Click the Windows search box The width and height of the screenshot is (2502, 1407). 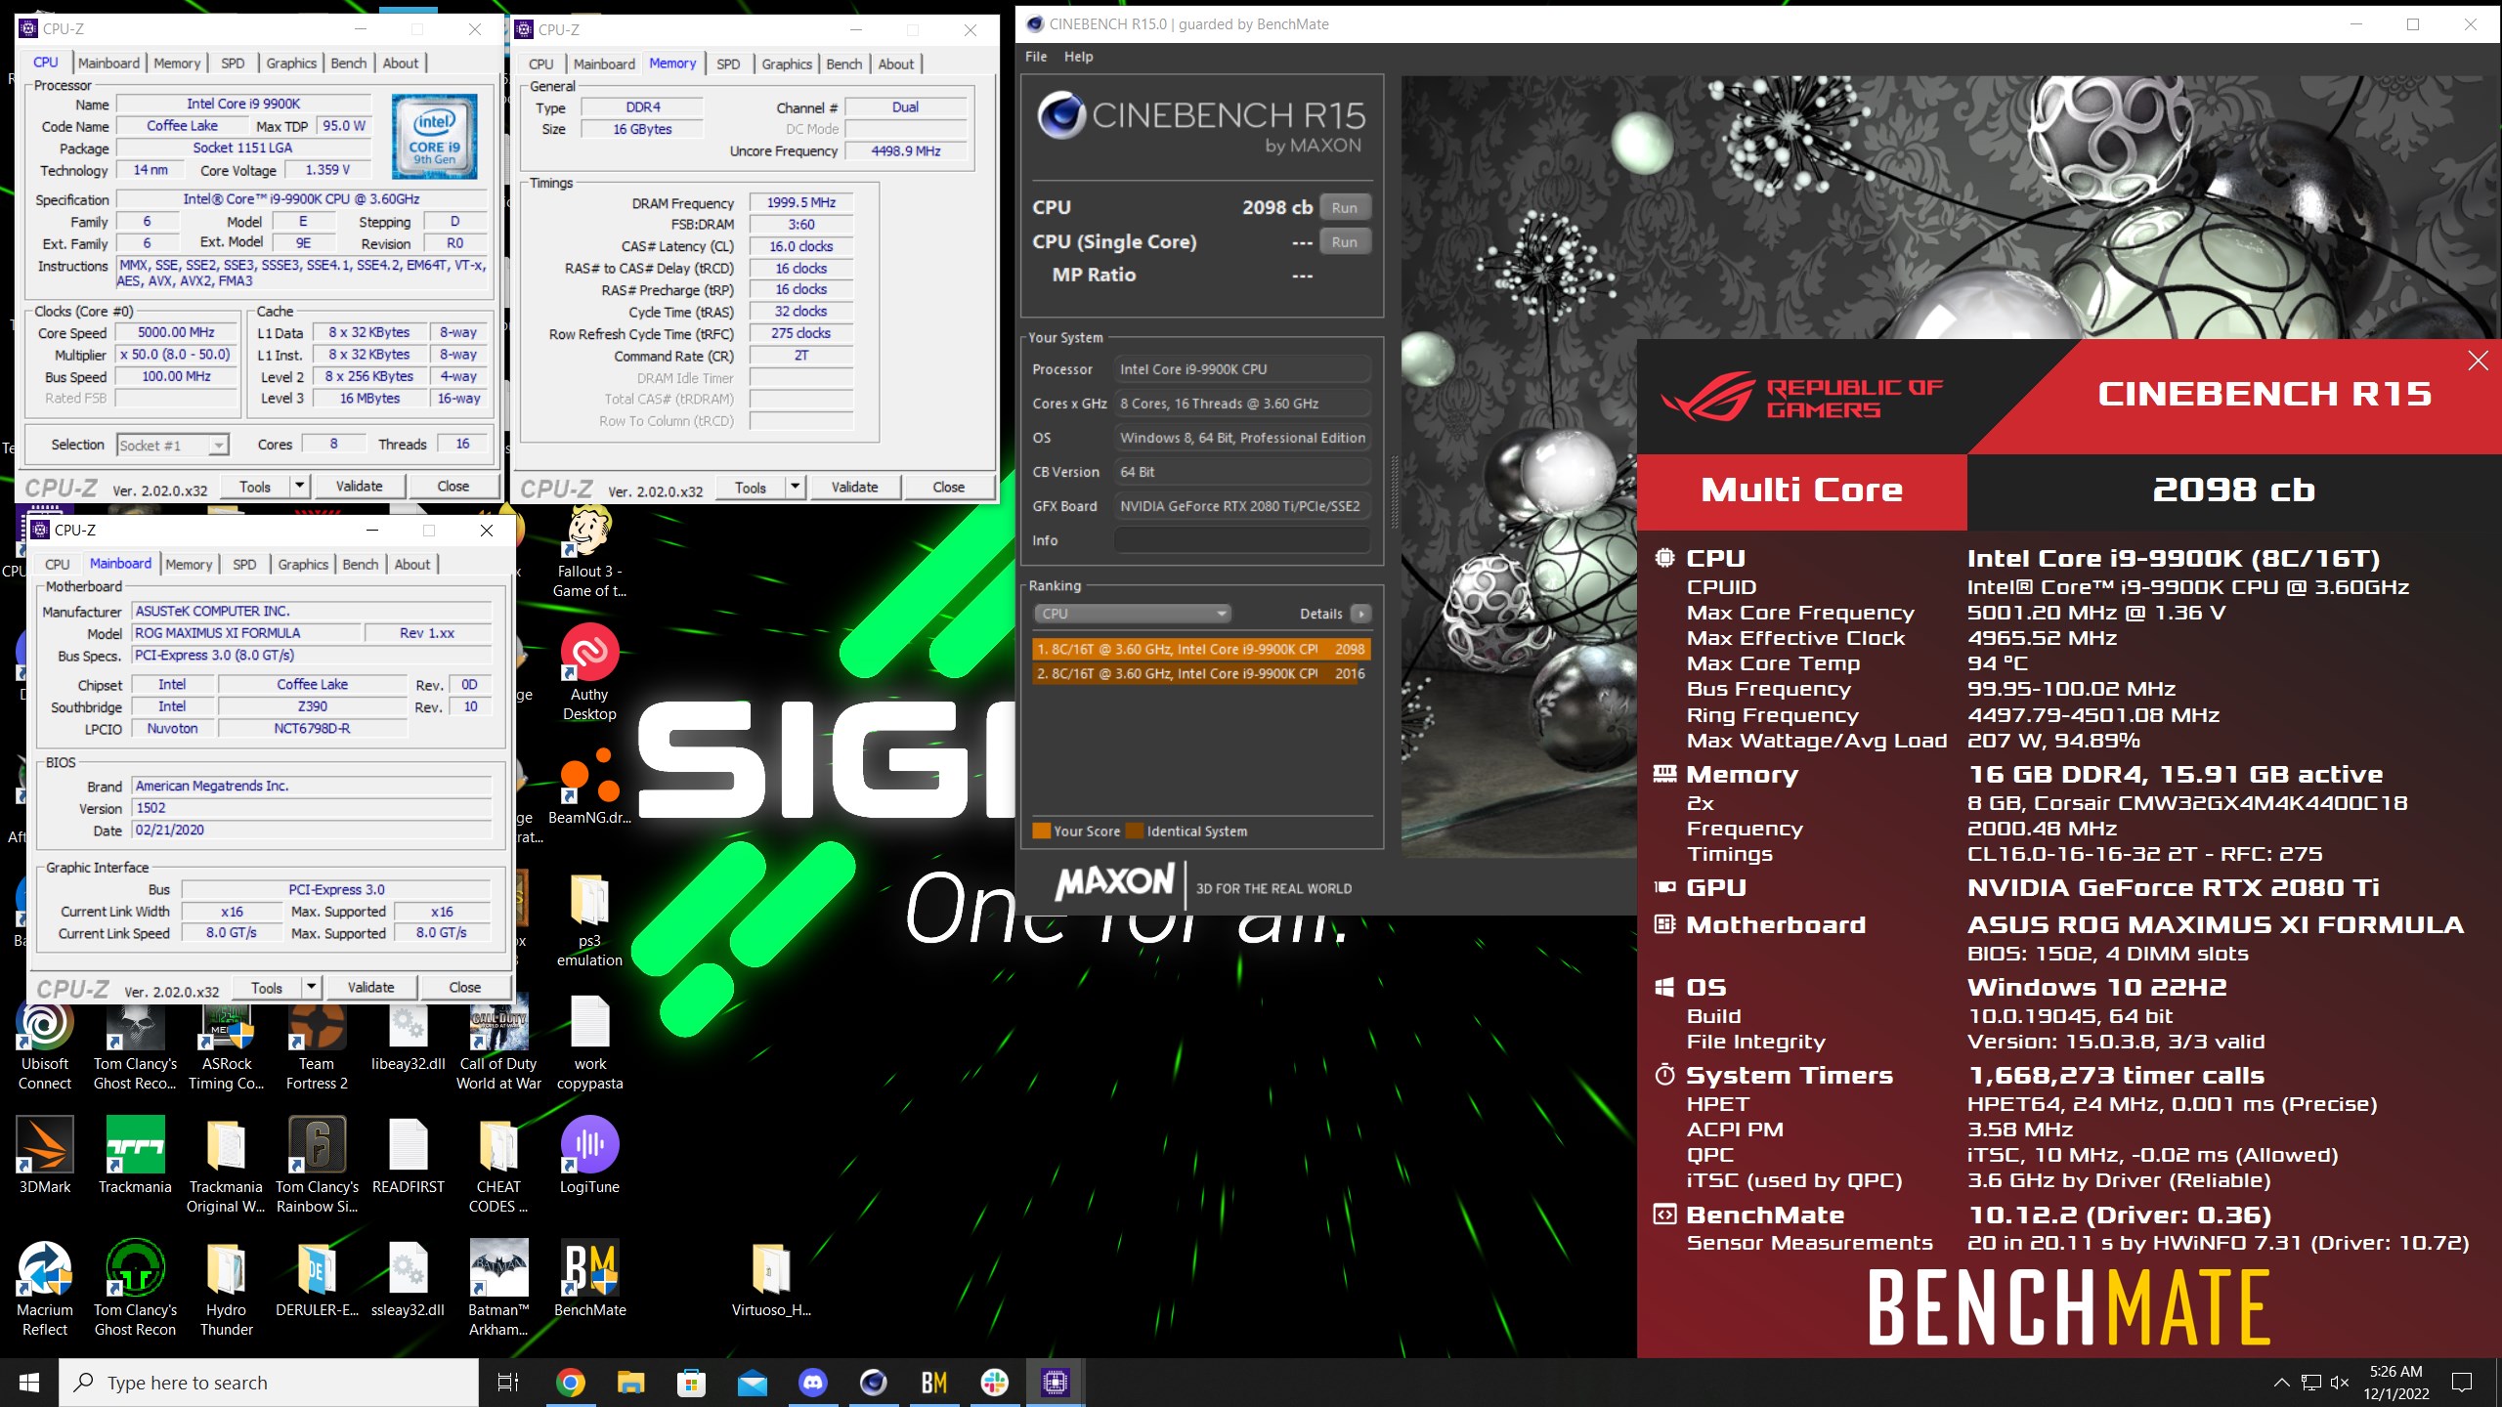pyautogui.click(x=270, y=1383)
